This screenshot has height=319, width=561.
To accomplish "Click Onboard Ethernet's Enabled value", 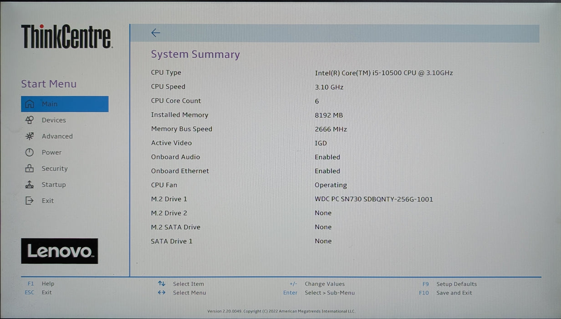I will (x=327, y=171).
